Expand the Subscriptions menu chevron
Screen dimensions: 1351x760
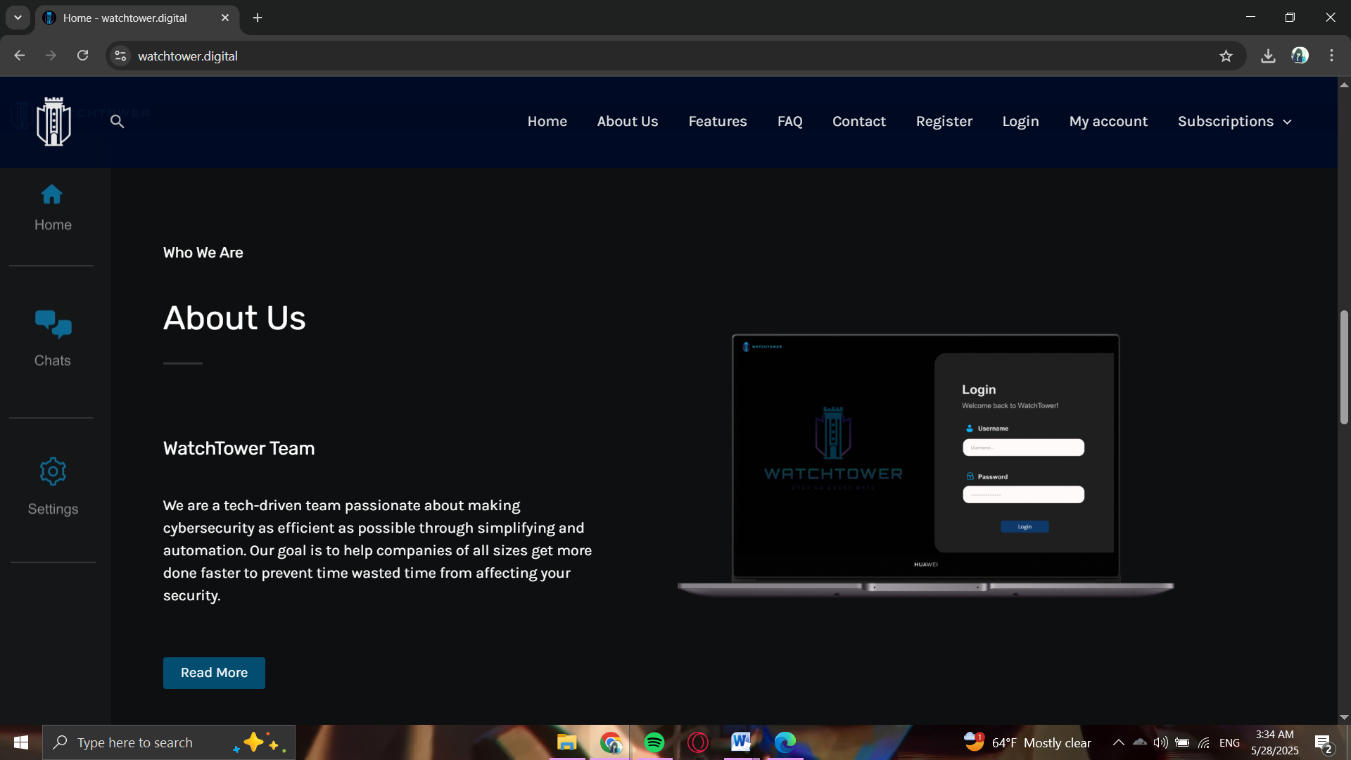coord(1287,122)
